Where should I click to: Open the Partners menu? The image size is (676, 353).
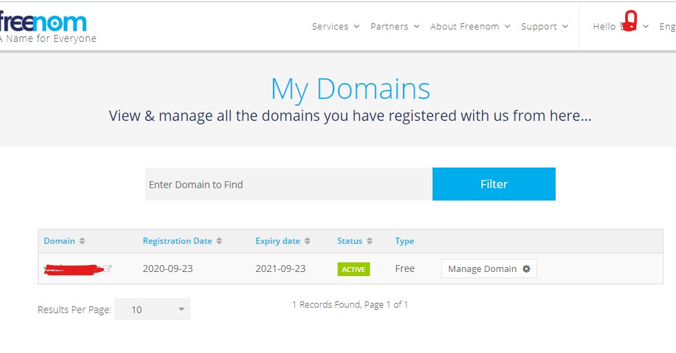395,27
